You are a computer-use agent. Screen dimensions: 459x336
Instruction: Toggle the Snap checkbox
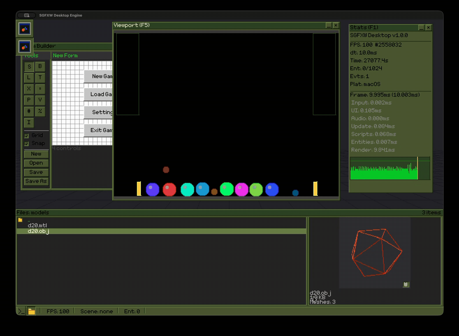pos(27,144)
